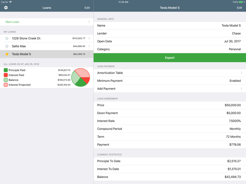
Task: Toggle favorite star for 1228 Stone Creek Dr.
Action: tap(7, 38)
